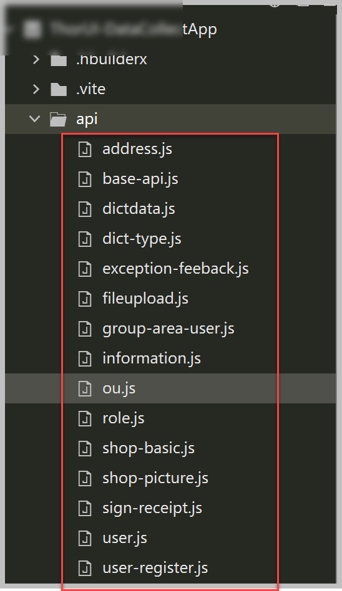The width and height of the screenshot is (342, 591).
Task: Open user-register.js file
Action: [x=155, y=568]
